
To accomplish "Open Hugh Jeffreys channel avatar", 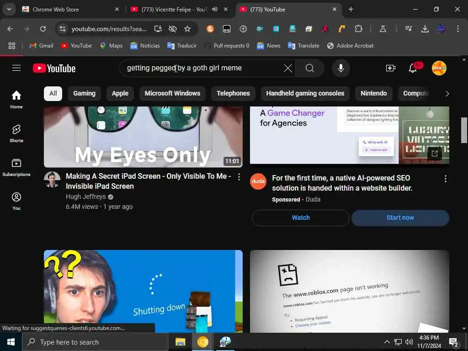I will coord(52,180).
